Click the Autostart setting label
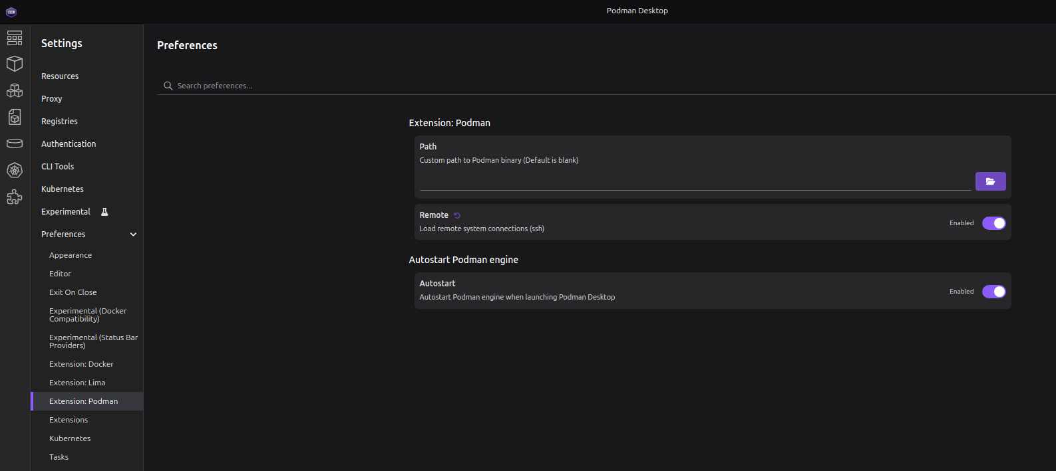Screen dimensions: 1056x471 click(437, 284)
